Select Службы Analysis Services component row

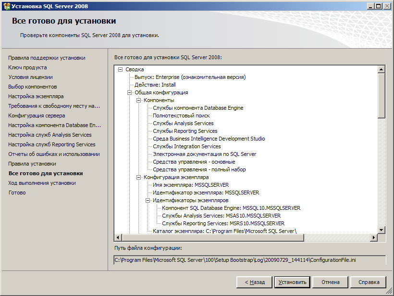click(x=183, y=123)
